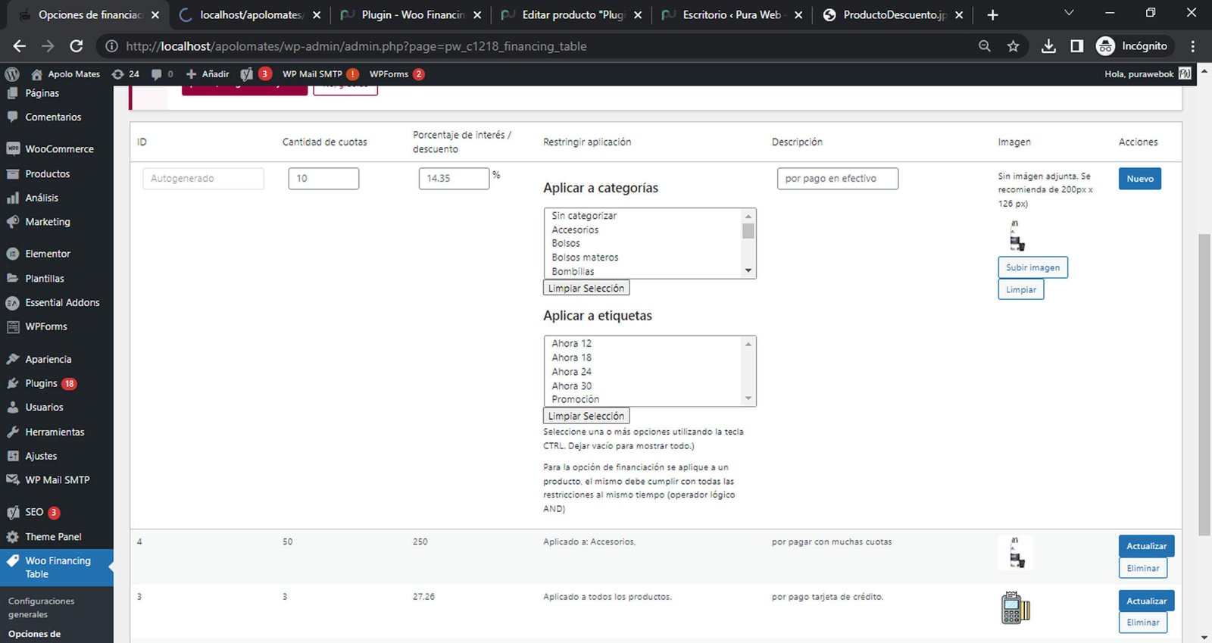Toggle the browser side panel icon

(x=1077, y=46)
